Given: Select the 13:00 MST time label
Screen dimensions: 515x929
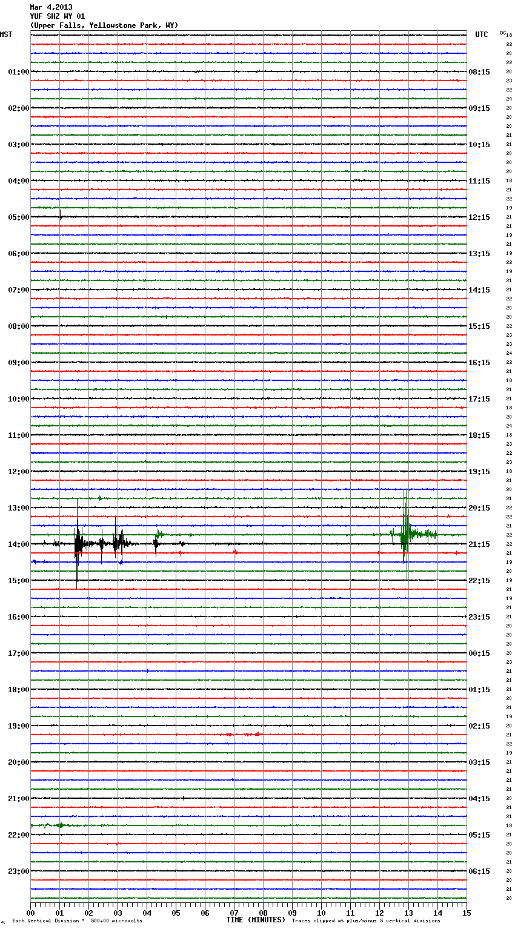Looking at the screenshot, I should [18, 508].
